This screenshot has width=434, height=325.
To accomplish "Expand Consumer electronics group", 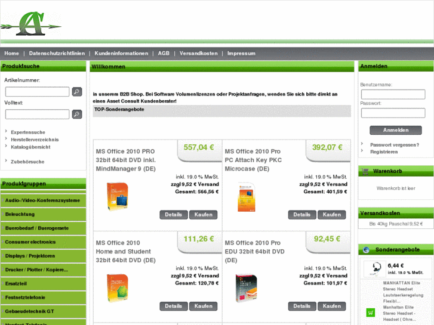I will click(x=43, y=242).
